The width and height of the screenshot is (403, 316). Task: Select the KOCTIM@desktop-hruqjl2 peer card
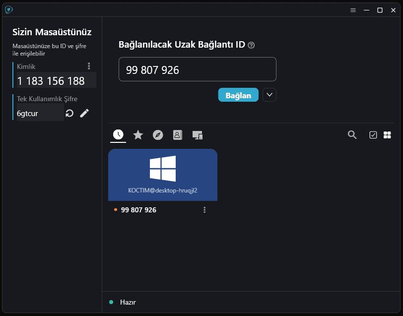(x=162, y=175)
